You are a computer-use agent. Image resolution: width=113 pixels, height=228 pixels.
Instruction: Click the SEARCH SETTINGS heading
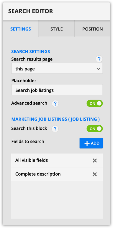click(x=31, y=52)
